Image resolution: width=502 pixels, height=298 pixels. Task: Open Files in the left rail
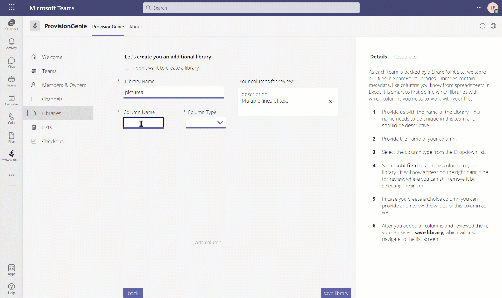pyautogui.click(x=11, y=138)
